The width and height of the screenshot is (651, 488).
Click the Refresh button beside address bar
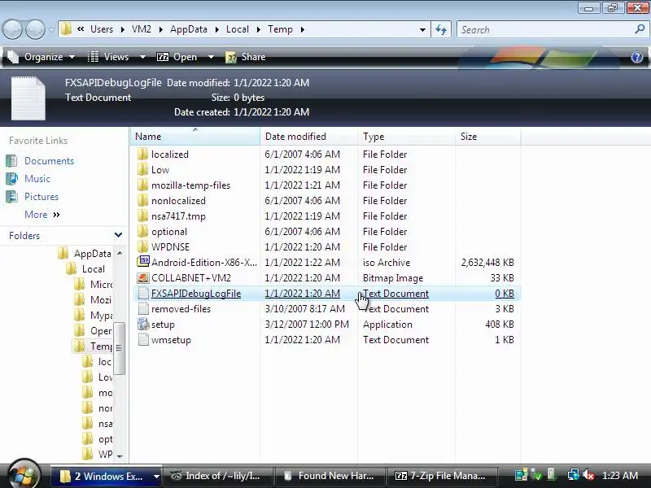[x=441, y=29]
